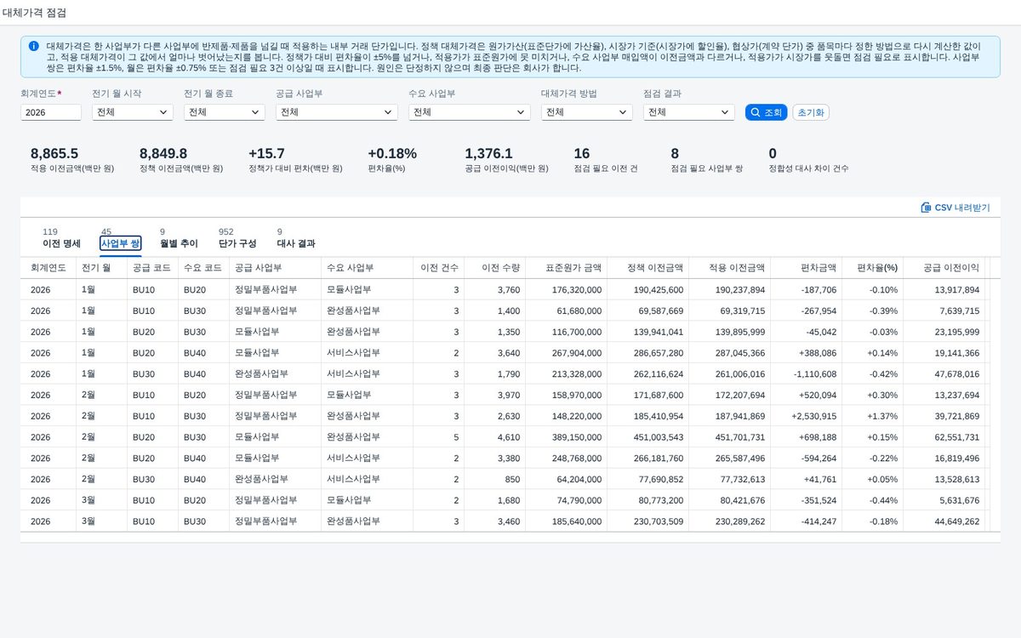1021x638 pixels.
Task: Click the cell with 표준원가 185,640,000
Action: 567,521
